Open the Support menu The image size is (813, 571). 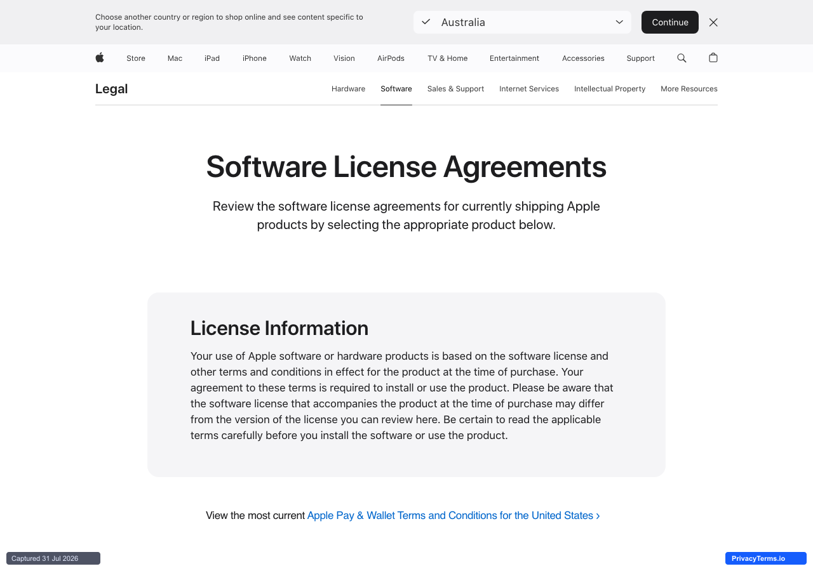640,58
